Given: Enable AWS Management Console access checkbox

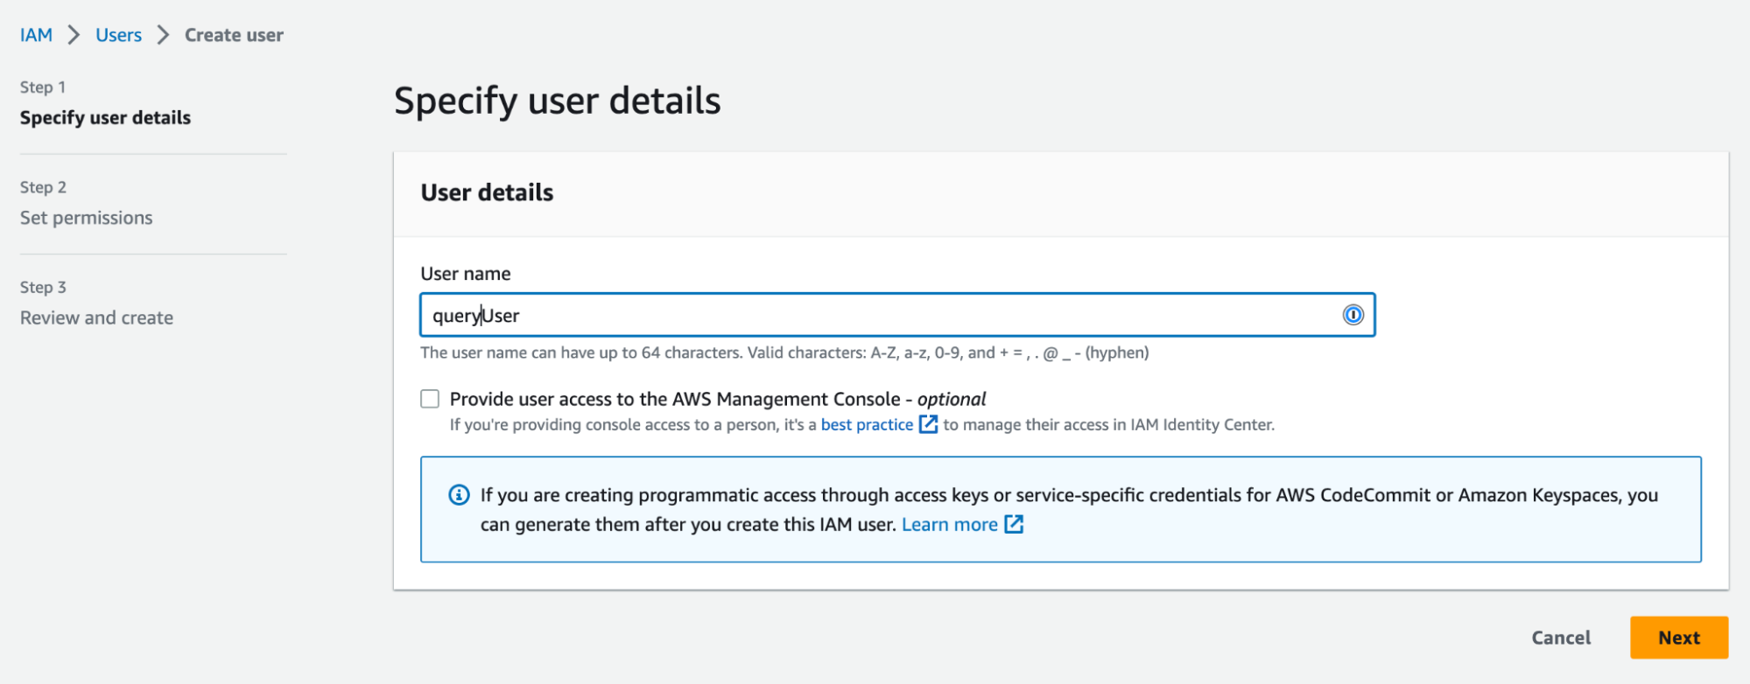Looking at the screenshot, I should 430,399.
